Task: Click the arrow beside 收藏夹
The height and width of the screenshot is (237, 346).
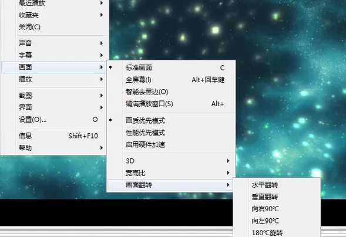Action: (102, 15)
